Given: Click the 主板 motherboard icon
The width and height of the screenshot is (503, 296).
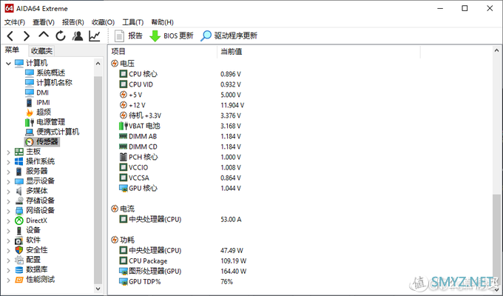Looking at the screenshot, I should coord(19,152).
